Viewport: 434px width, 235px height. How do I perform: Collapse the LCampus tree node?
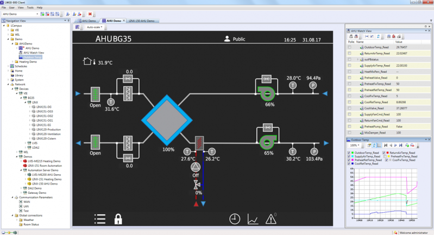[x=5, y=25]
